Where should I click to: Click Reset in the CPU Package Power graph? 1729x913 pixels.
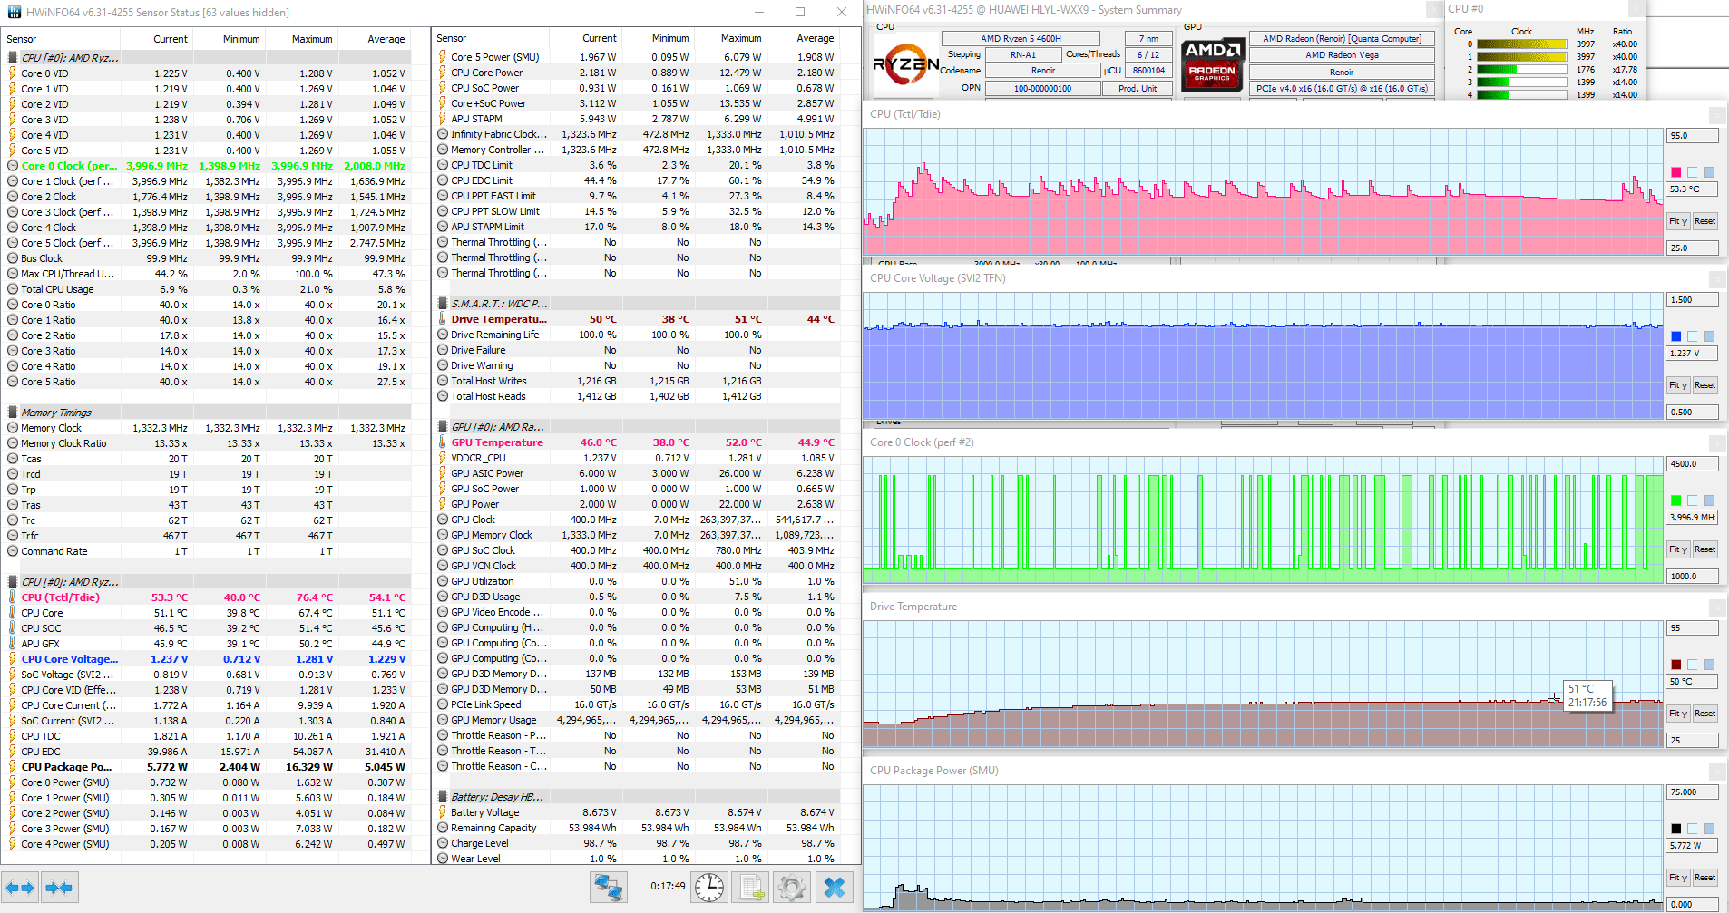tap(1705, 878)
